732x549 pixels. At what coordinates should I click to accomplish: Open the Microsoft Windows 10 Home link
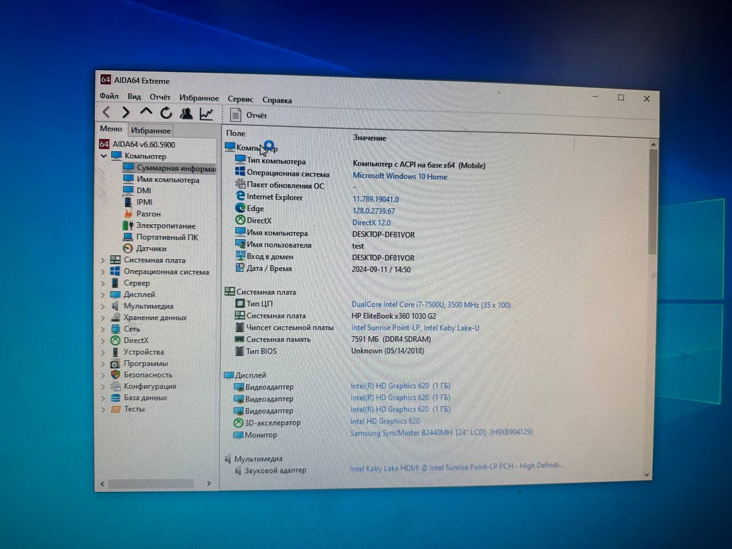coord(400,176)
